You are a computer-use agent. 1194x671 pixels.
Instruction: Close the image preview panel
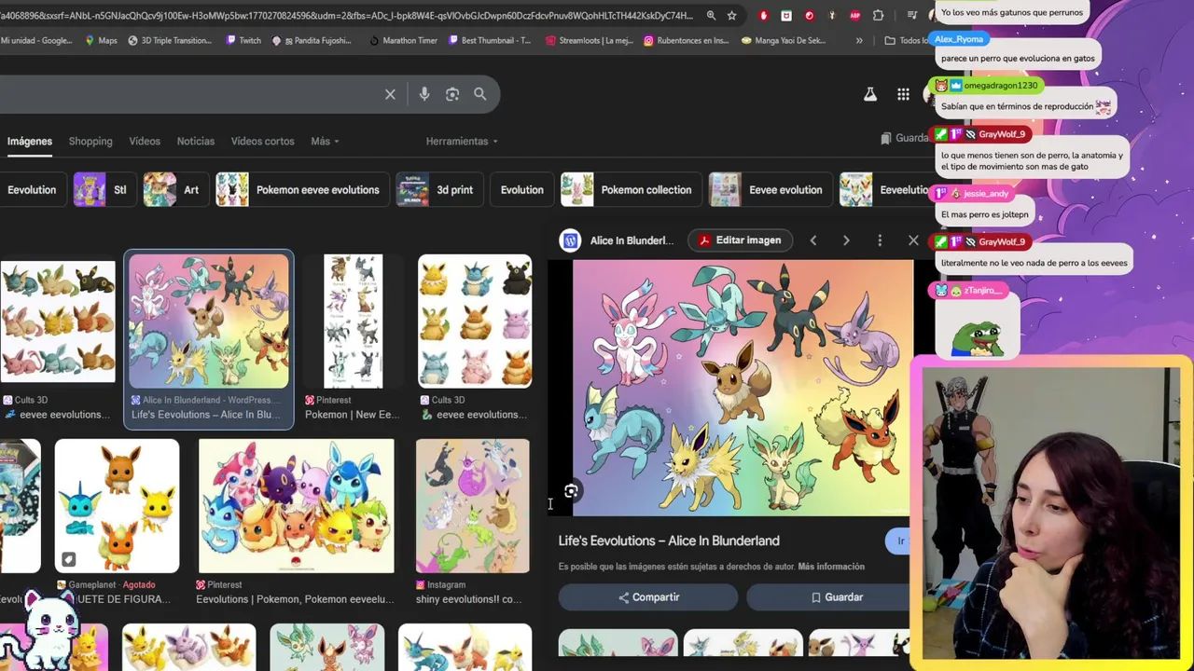[x=913, y=240]
